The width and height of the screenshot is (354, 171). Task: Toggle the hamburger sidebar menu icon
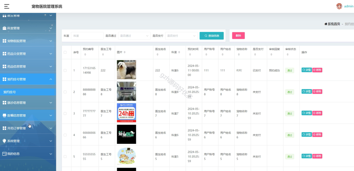coord(7,6)
